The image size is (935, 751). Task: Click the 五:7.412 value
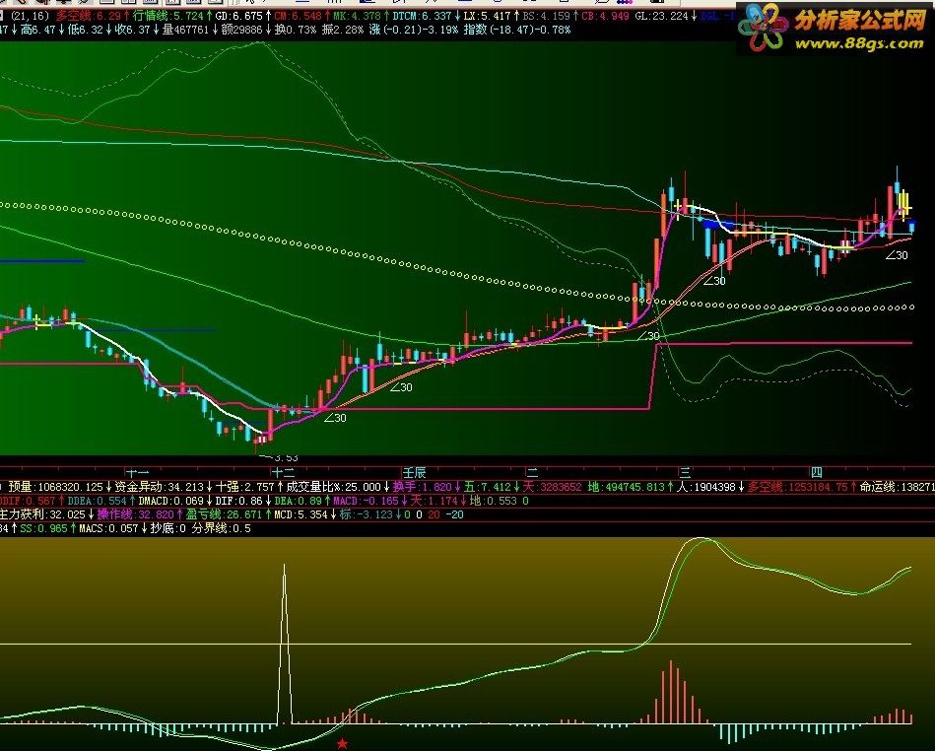click(487, 487)
